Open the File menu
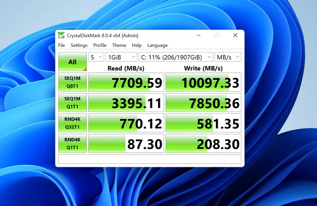Screen dimensions: 317x206 click(62, 45)
